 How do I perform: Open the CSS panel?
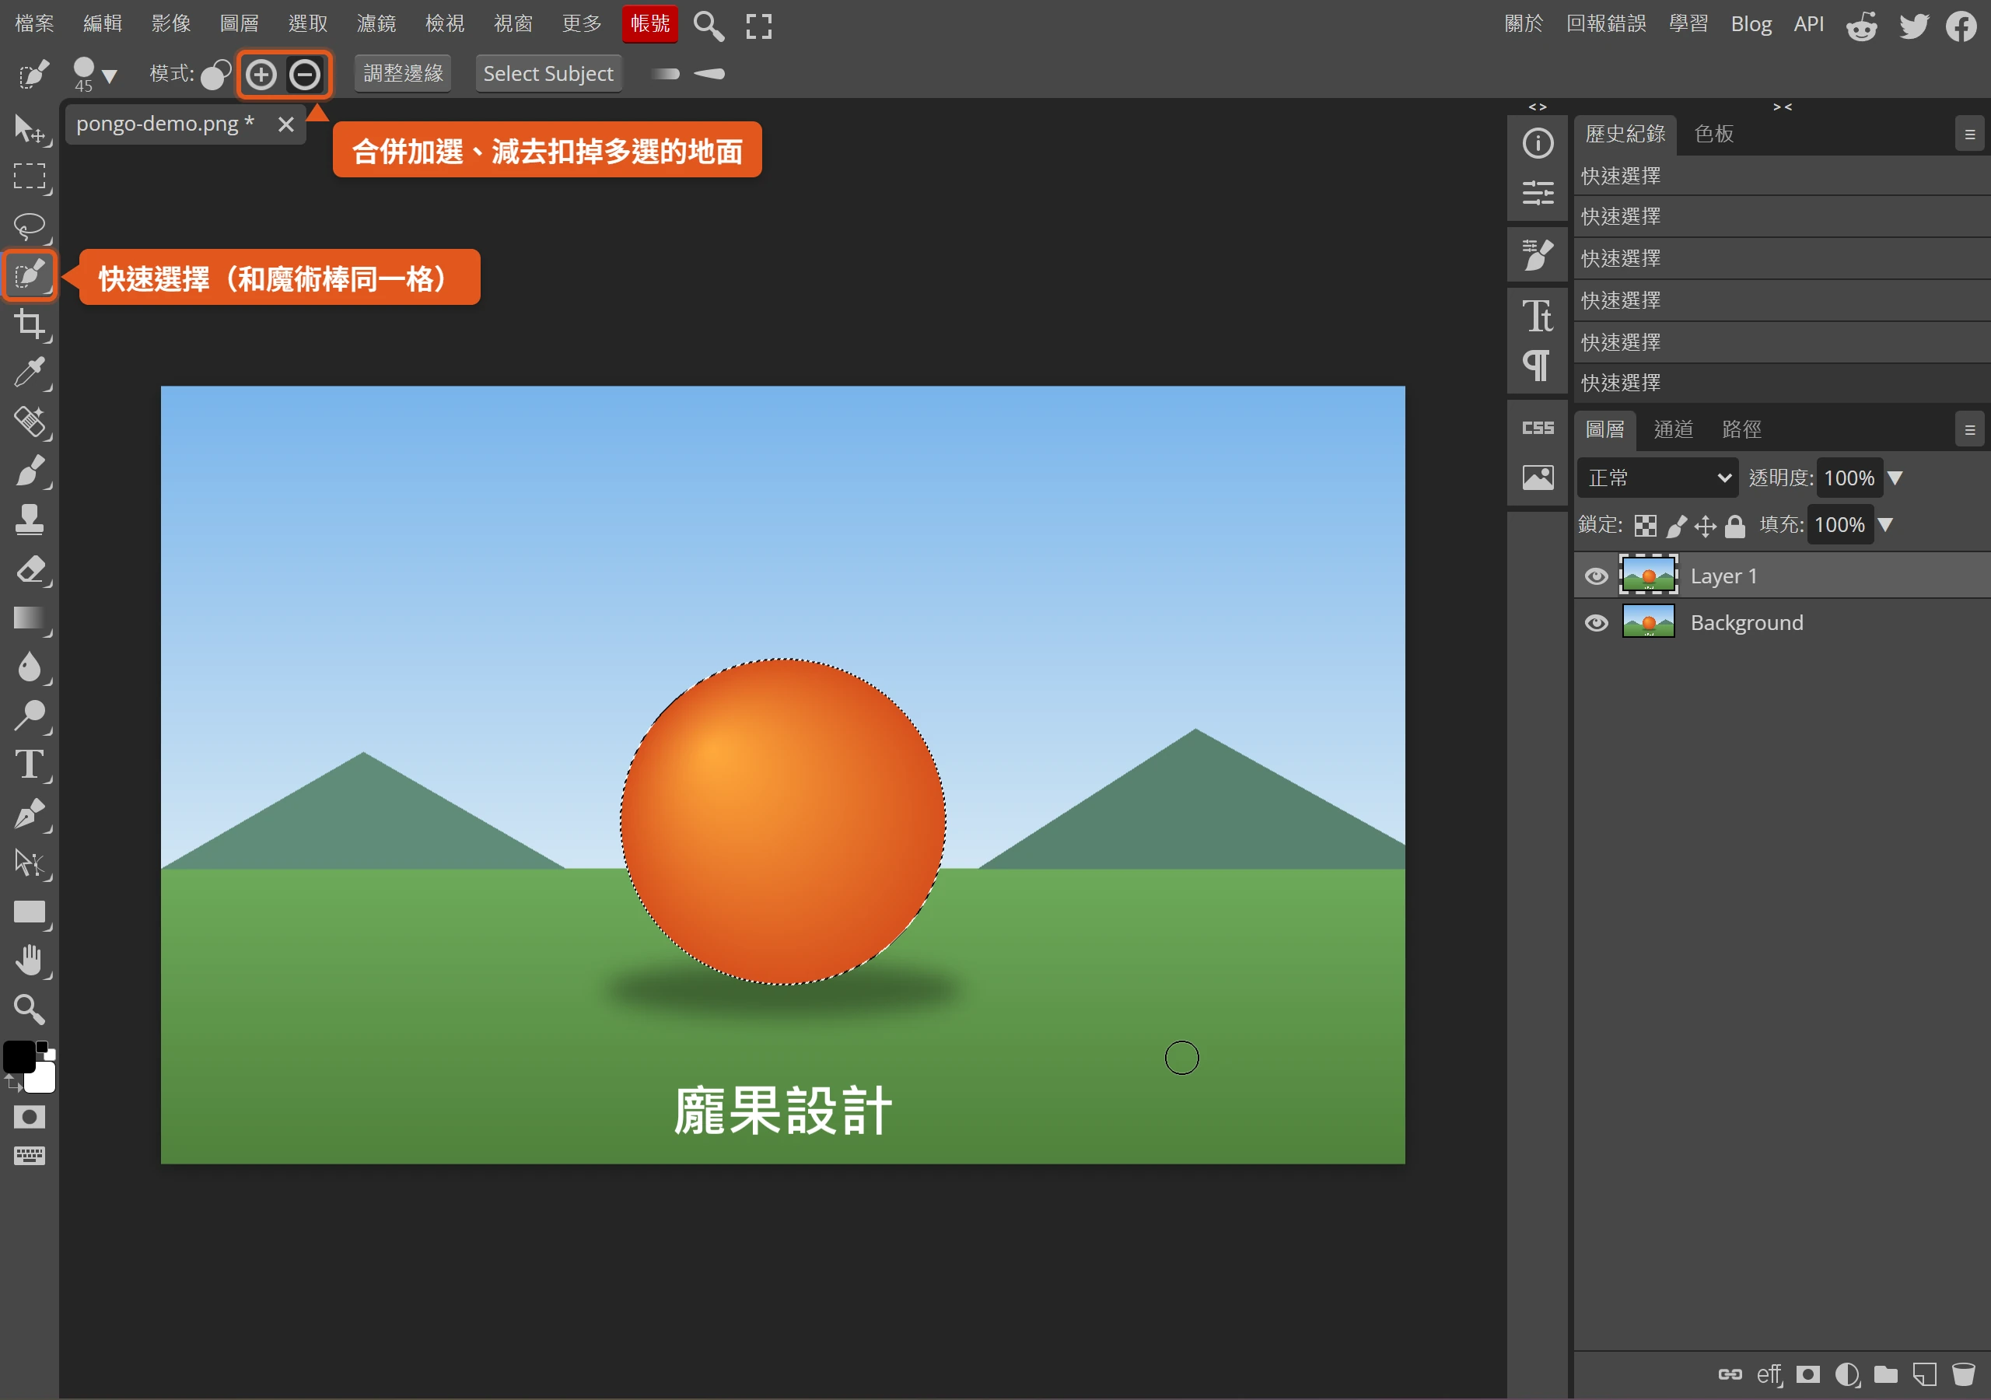(x=1538, y=428)
